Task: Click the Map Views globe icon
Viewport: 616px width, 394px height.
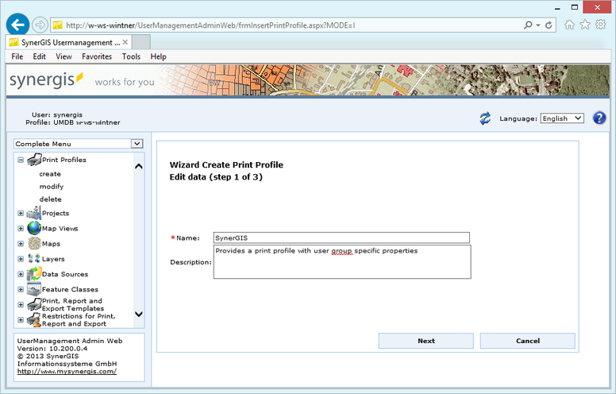Action: pyautogui.click(x=34, y=228)
